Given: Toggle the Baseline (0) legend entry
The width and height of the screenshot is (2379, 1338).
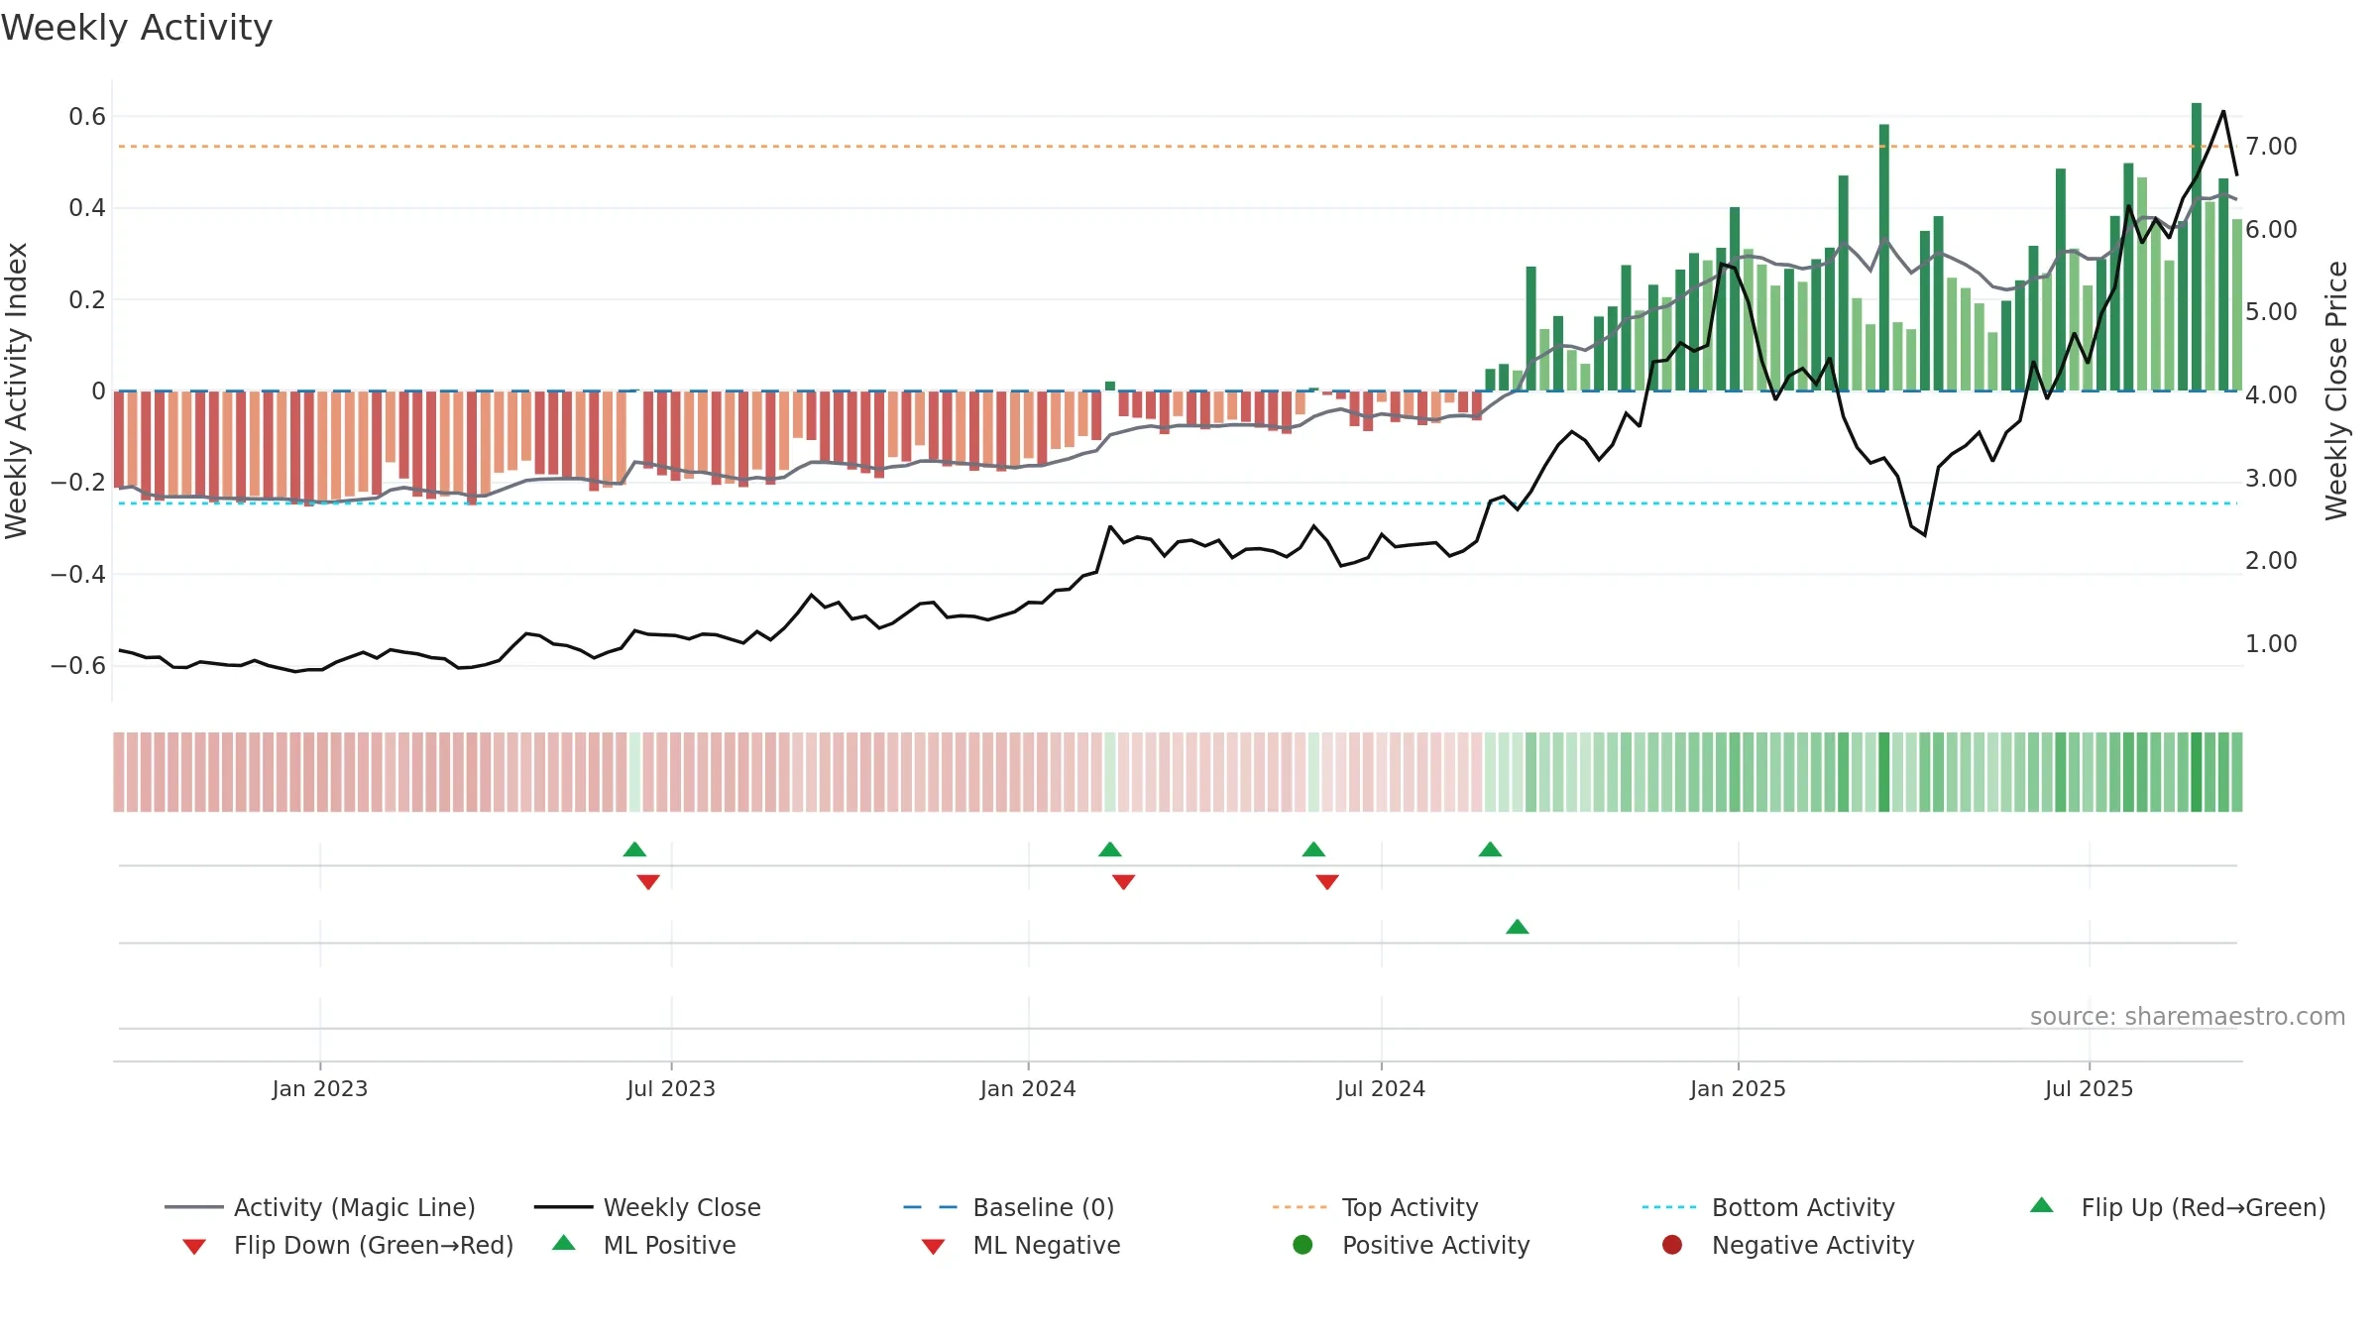Looking at the screenshot, I should click(1009, 1207).
